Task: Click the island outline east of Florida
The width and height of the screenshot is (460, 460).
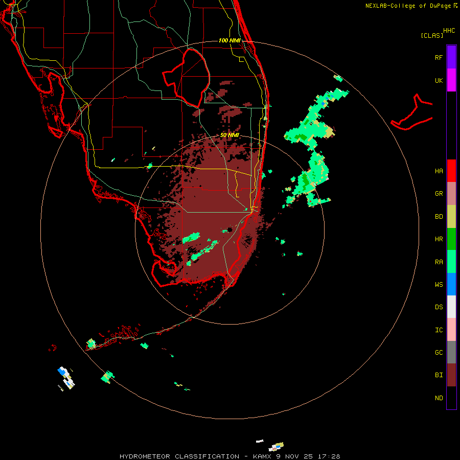Action: click(x=411, y=113)
